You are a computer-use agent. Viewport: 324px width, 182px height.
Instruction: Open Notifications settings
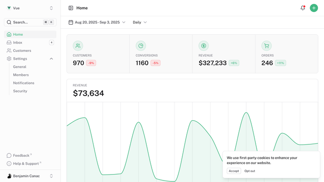coord(24,83)
